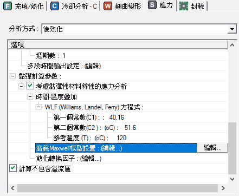Collapse the 黏彈計算參數 tree node
Viewport: 239px width, 196px height.
12,76
